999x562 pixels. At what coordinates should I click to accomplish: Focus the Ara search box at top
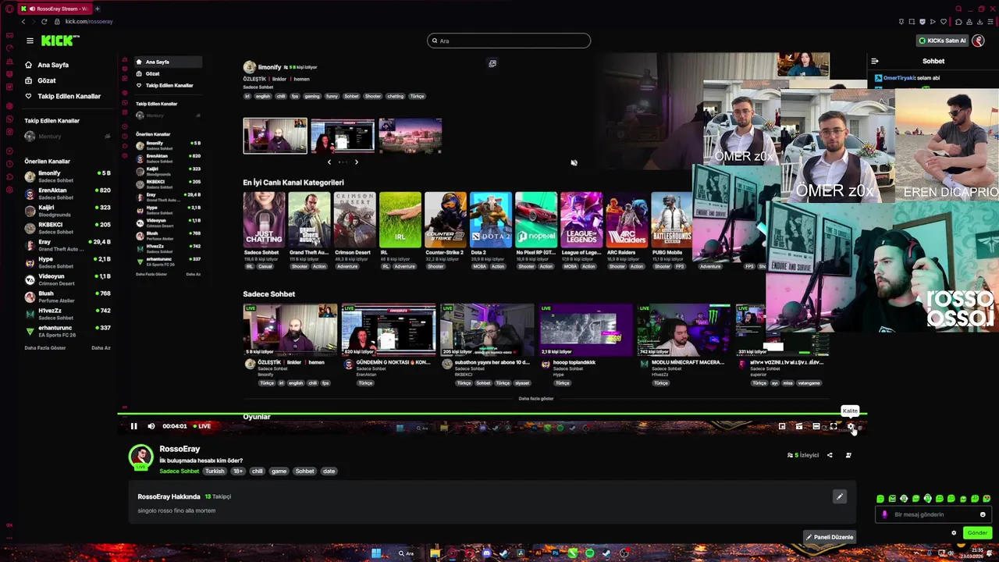coord(509,41)
